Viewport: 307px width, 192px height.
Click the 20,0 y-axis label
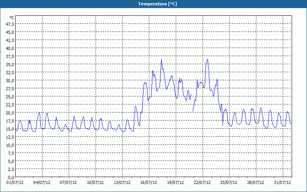click(x=10, y=113)
